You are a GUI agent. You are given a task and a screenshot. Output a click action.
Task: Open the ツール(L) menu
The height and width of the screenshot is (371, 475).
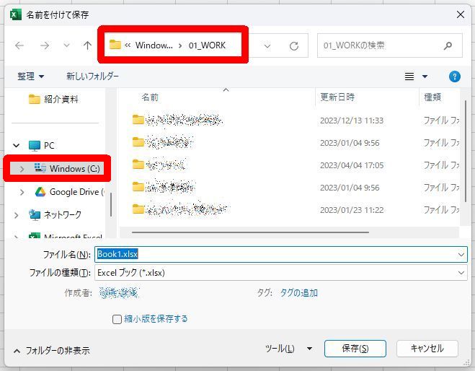(288, 349)
